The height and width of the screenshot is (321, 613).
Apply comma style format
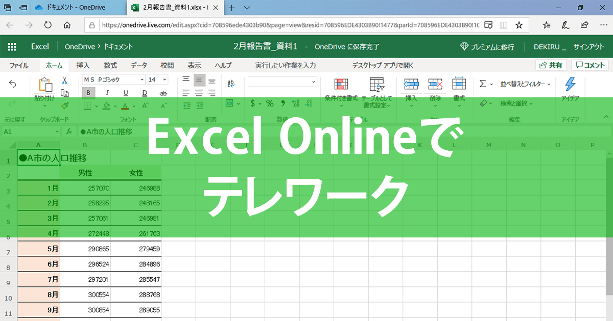coord(282,103)
